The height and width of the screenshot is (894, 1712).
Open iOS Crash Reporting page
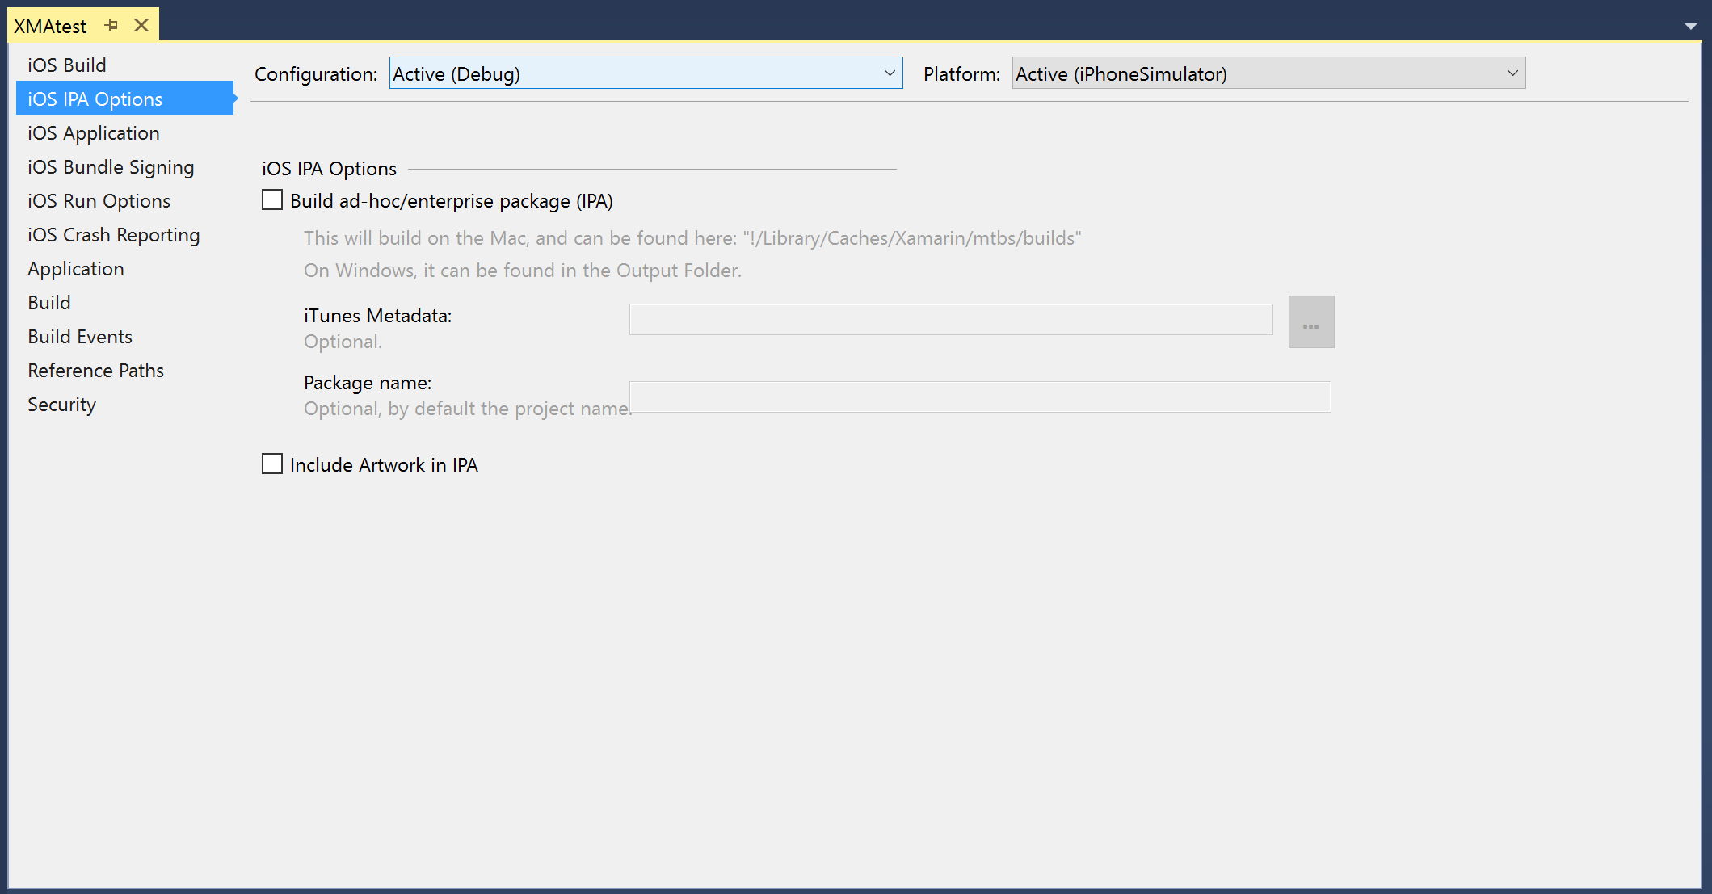(x=113, y=235)
